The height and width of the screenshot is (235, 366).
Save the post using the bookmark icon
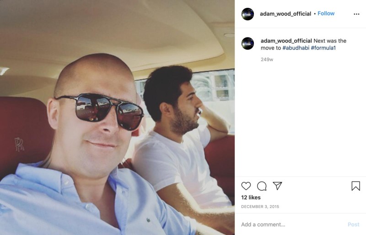click(356, 186)
